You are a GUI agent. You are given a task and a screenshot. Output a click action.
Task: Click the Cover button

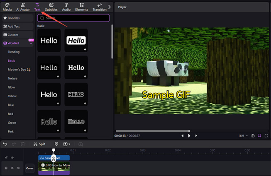tap(30, 168)
